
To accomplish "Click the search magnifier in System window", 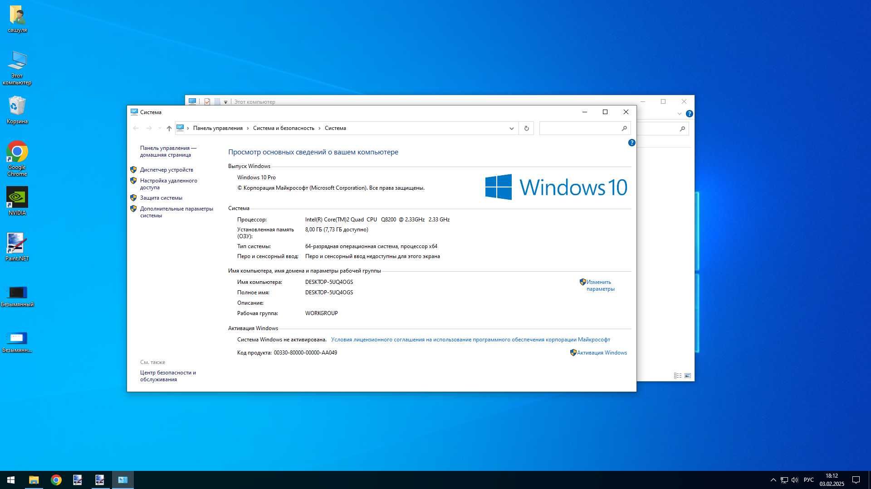I will (624, 129).
